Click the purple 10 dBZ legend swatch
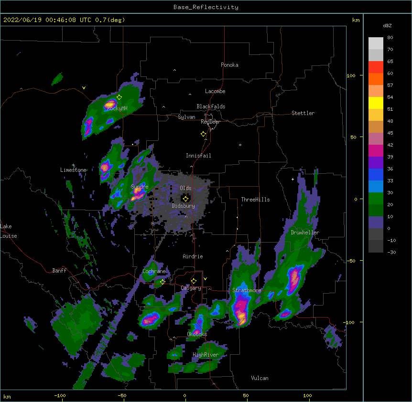The image size is (412, 402). [x=376, y=222]
